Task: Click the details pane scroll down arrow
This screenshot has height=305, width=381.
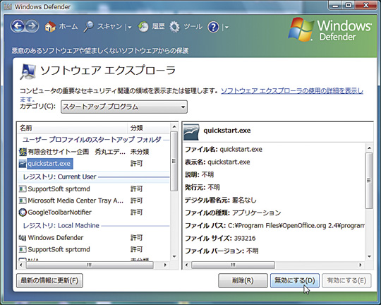Action: pyautogui.click(x=369, y=256)
